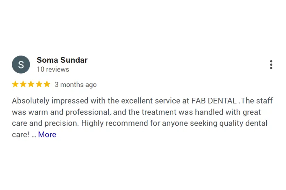Click the '10 reviews' count text

click(x=53, y=70)
